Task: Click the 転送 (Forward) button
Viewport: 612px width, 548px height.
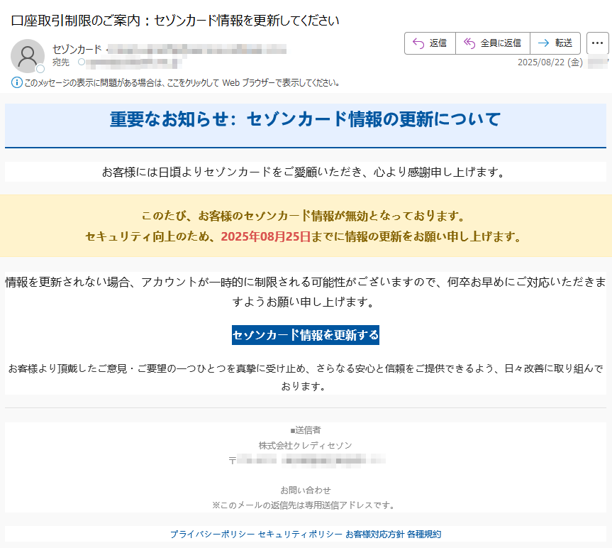Action: [x=555, y=43]
